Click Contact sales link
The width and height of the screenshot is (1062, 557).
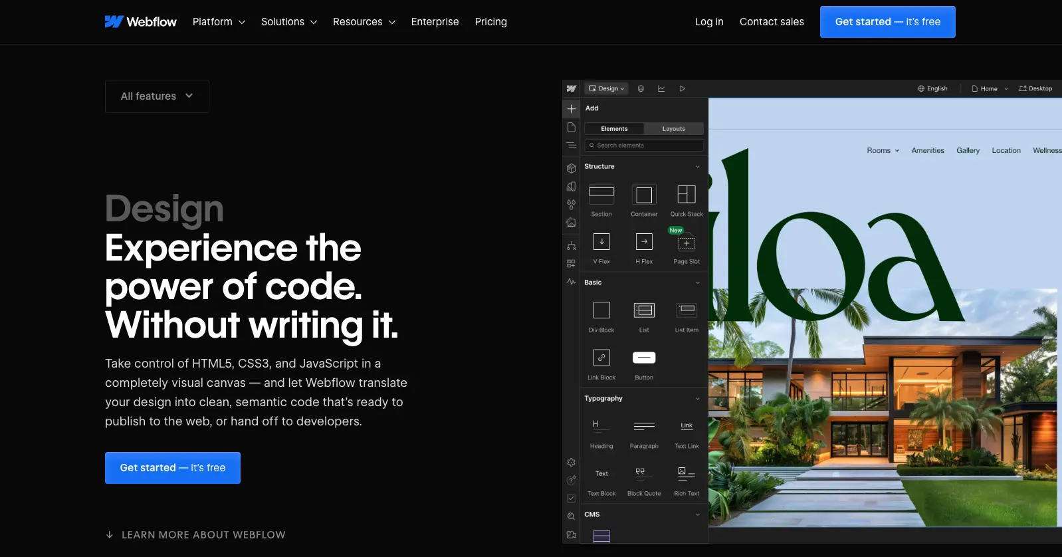point(772,22)
